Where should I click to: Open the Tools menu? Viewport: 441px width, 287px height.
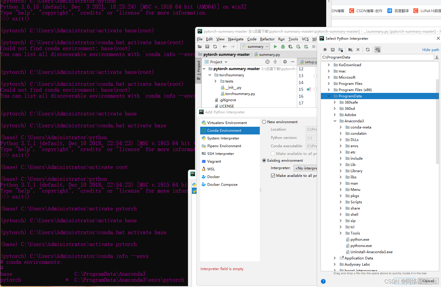coord(293,39)
